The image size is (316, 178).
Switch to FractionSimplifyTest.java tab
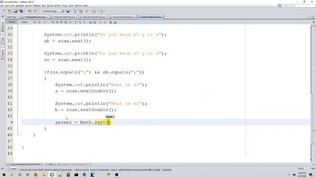64,17
